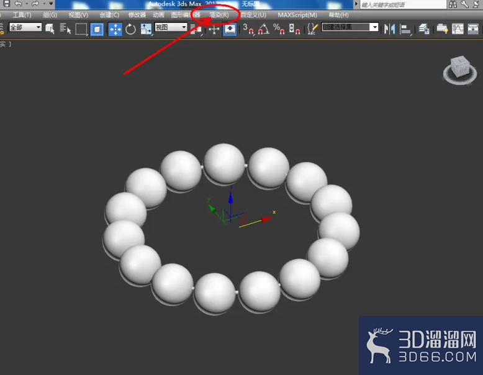This screenshot has height=375, width=483.
Task: Open the 图形编辑器 menu
Action: pos(186,15)
